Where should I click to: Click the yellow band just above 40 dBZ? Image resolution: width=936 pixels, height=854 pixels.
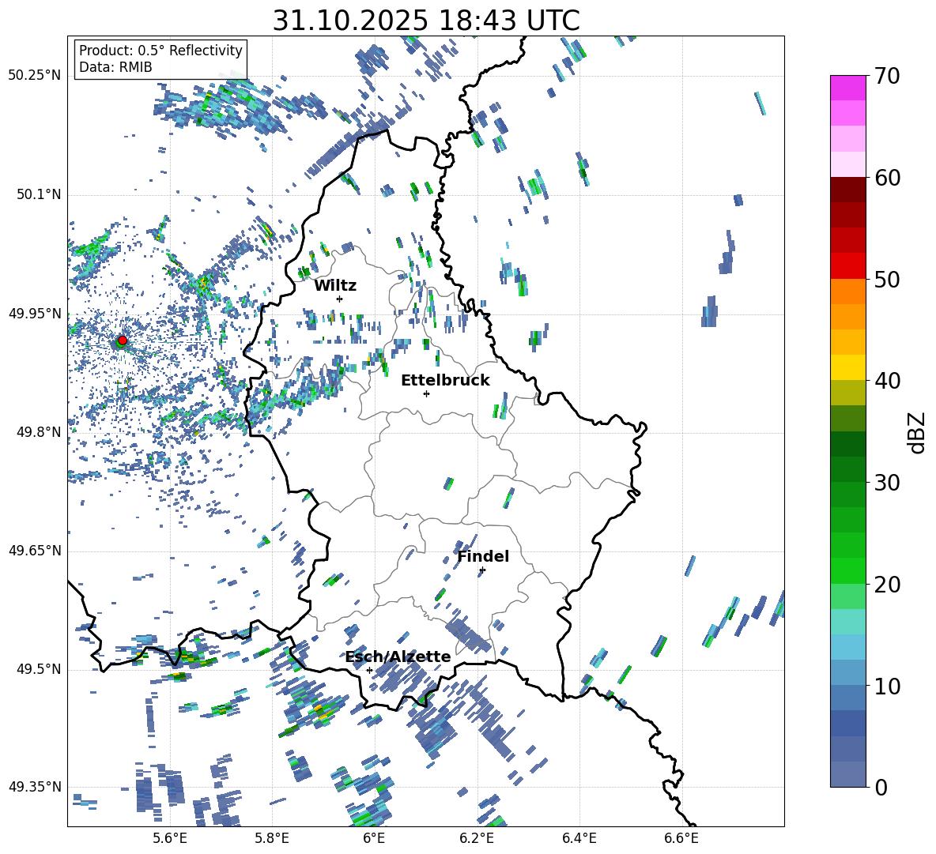[x=848, y=367]
